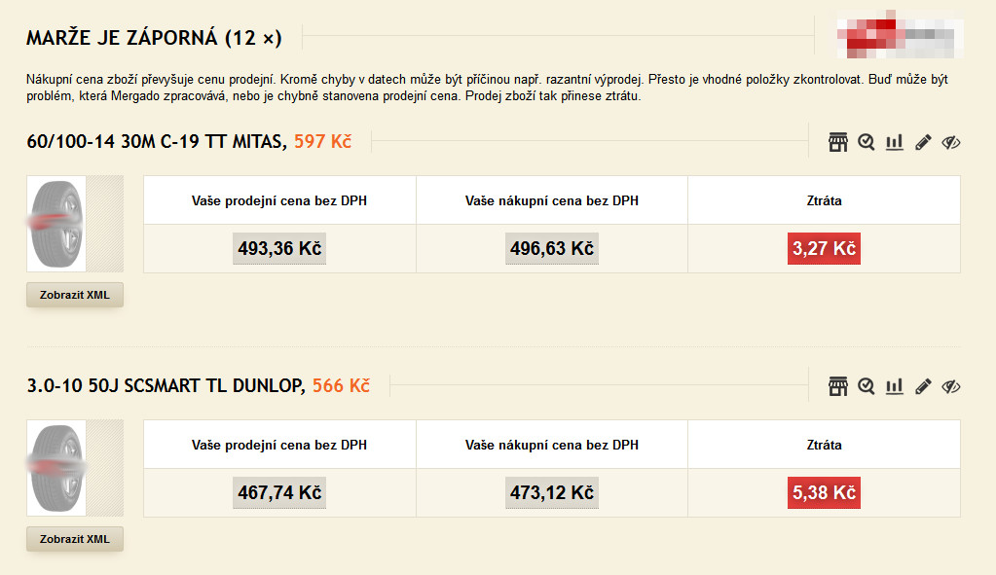Screen dimensions: 996x575
Task: Click magnifier check icon for DUNLOP product
Action: 866,386
